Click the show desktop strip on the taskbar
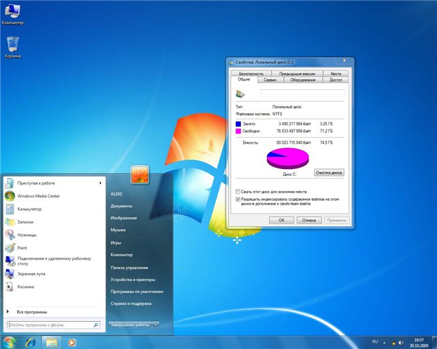The height and width of the screenshot is (349, 437). pos(435,343)
